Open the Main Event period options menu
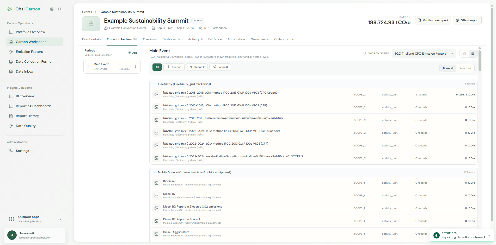This screenshot has width=496, height=245. pyautogui.click(x=135, y=66)
